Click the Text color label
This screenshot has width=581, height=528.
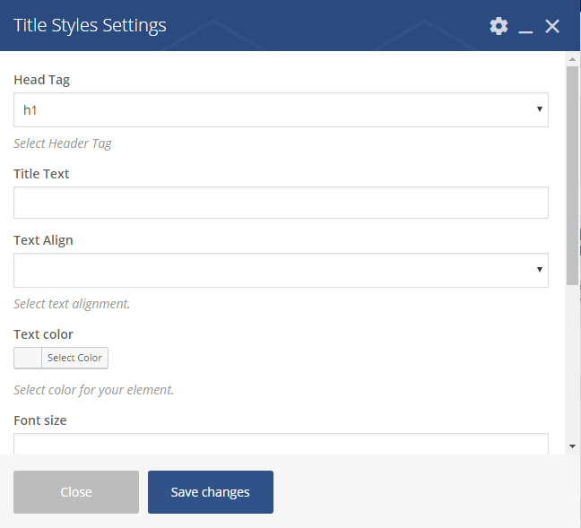tap(43, 334)
